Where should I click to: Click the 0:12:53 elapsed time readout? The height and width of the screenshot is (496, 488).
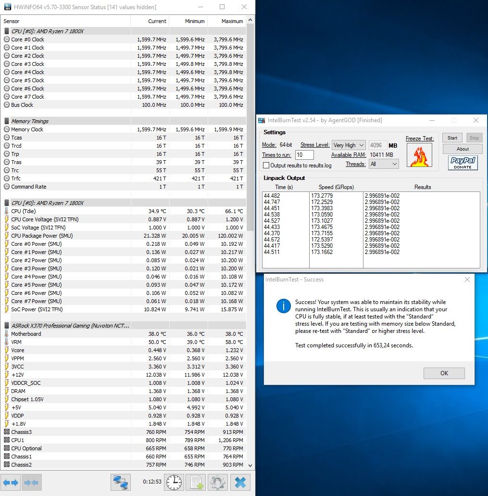coord(152,482)
